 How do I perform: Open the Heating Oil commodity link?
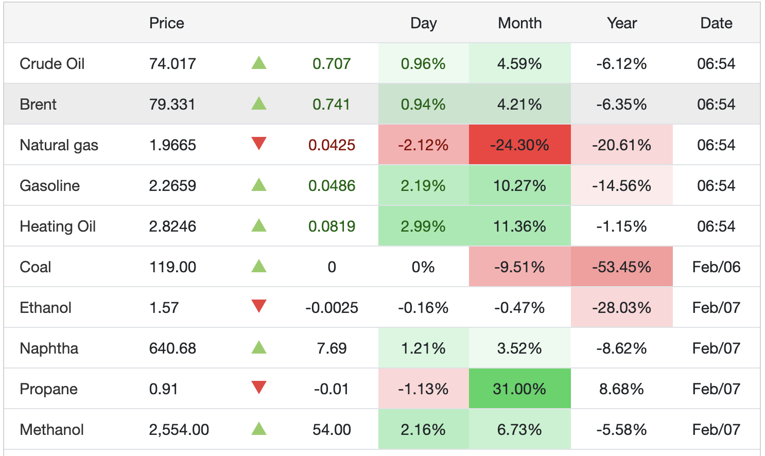click(58, 226)
